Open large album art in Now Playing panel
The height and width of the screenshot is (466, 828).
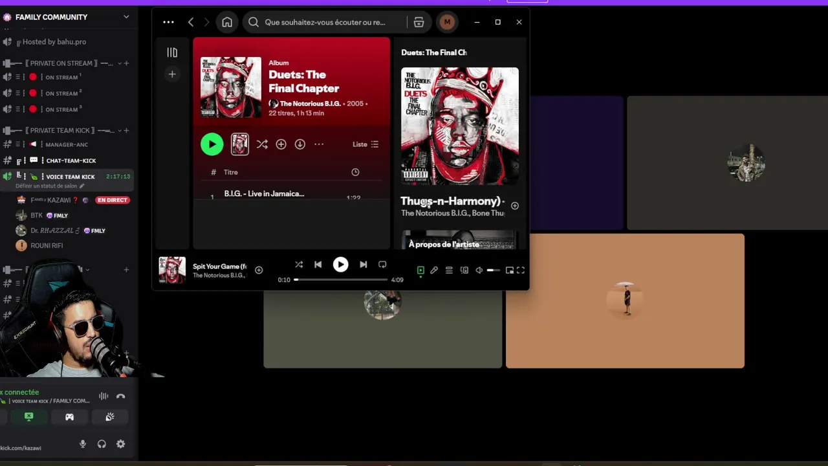(460, 126)
